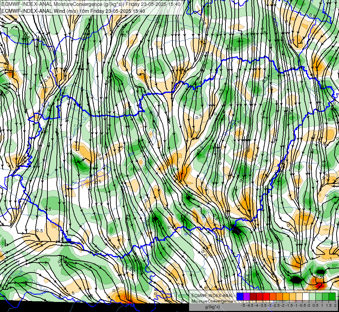The width and height of the screenshot is (339, 312).
Task: Click the Wind (m/s) 10m title line
Action: point(73,11)
